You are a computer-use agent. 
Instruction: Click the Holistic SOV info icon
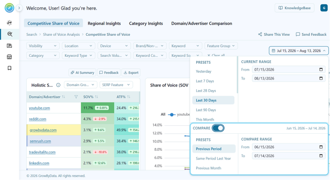pyautogui.click(x=58, y=85)
